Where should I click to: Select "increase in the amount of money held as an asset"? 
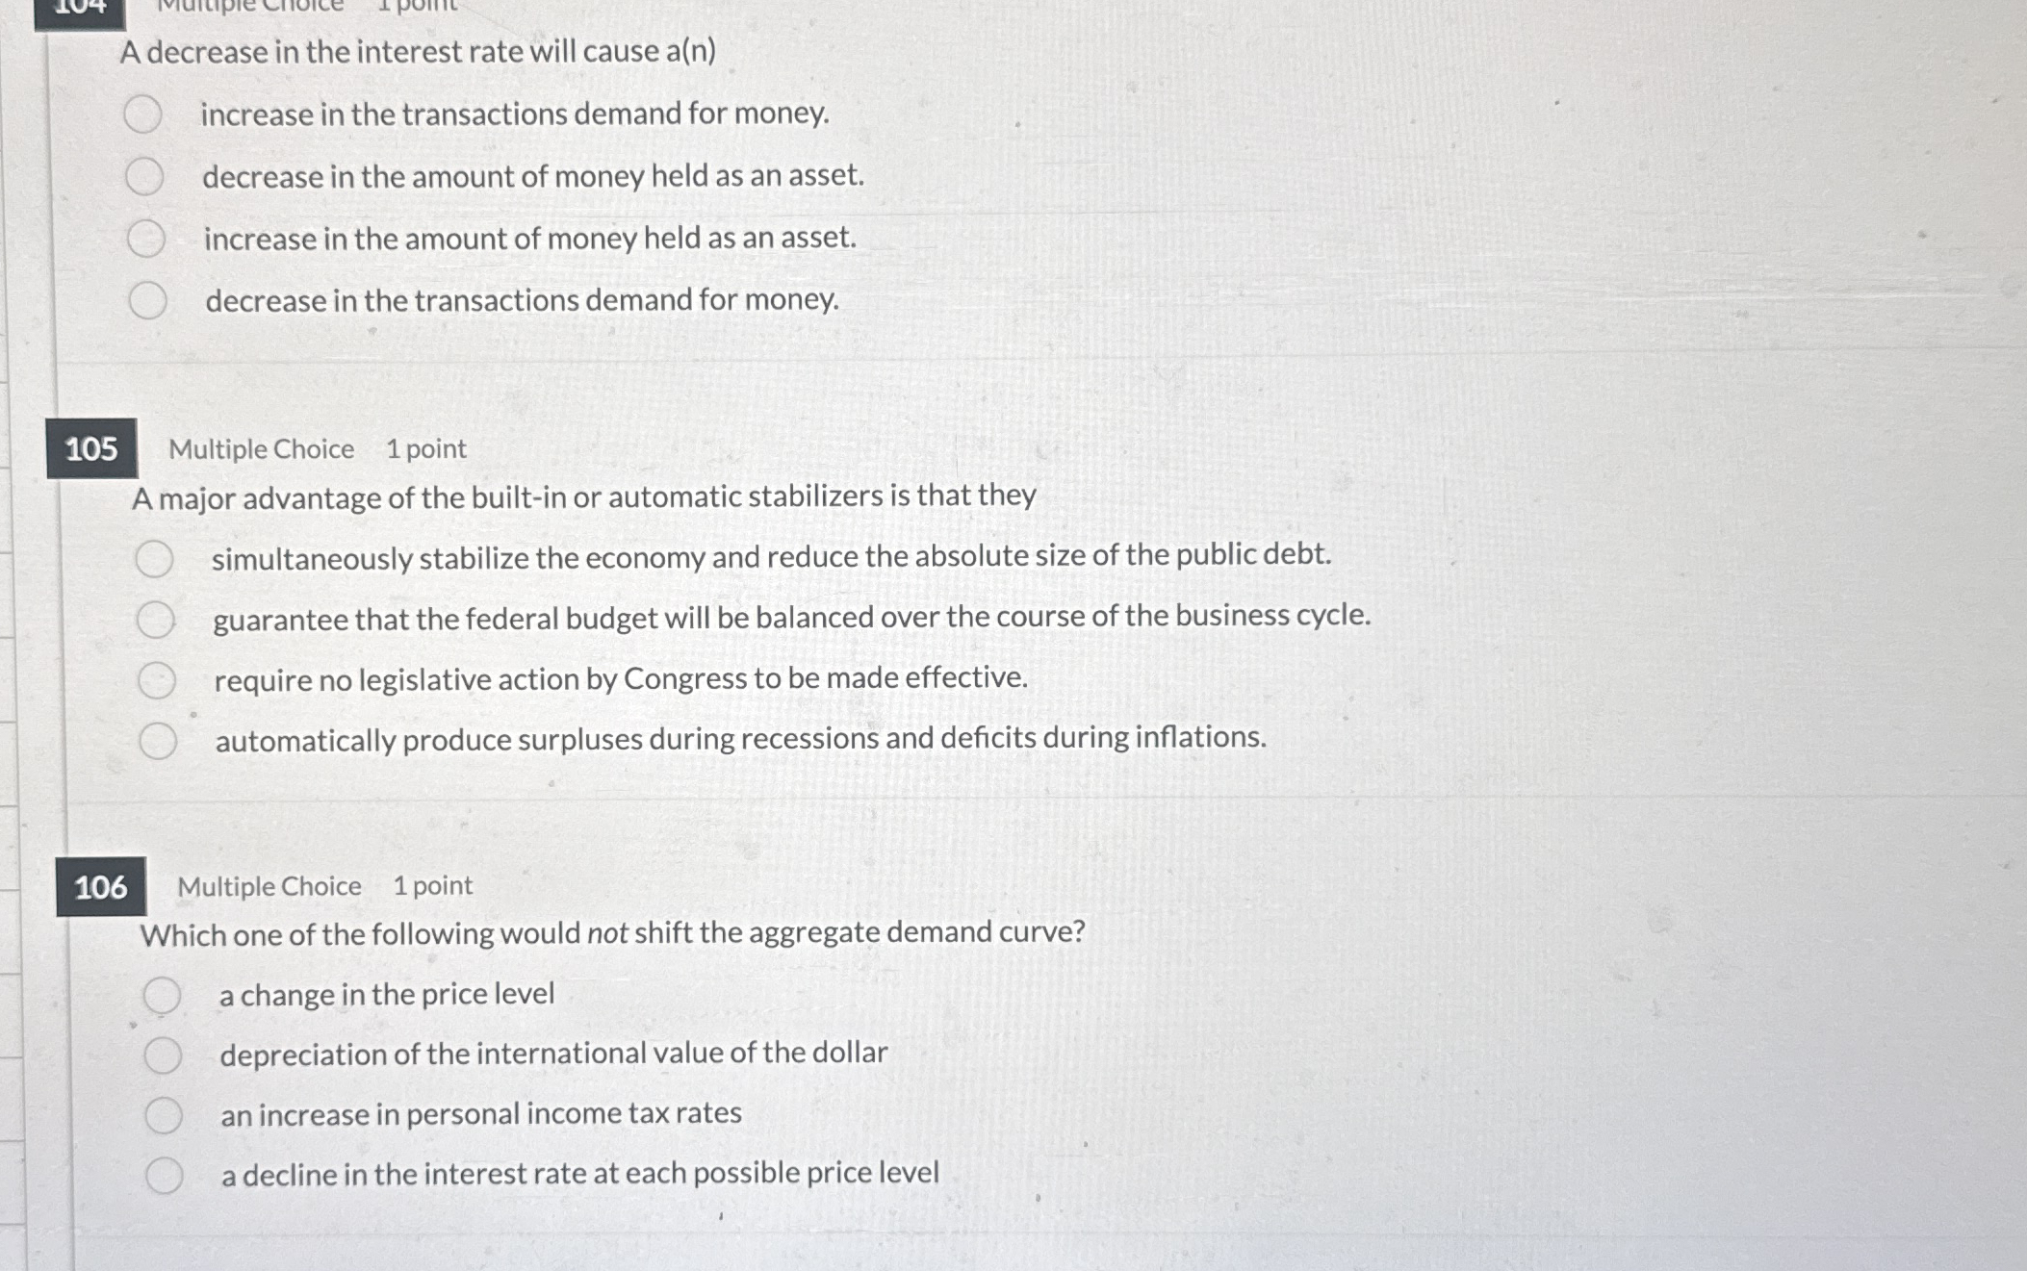click(149, 240)
